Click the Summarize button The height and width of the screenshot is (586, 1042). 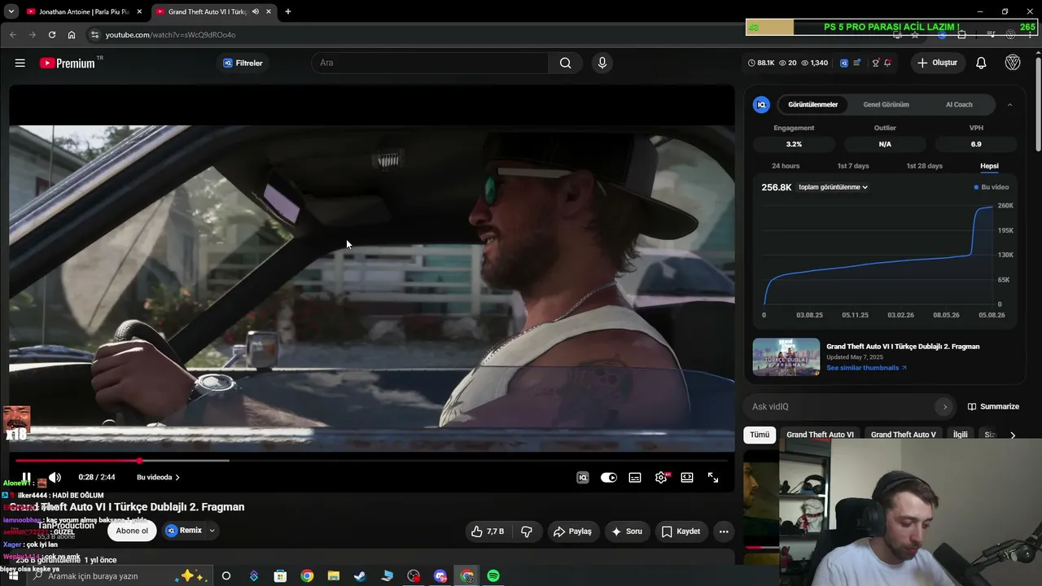click(993, 407)
